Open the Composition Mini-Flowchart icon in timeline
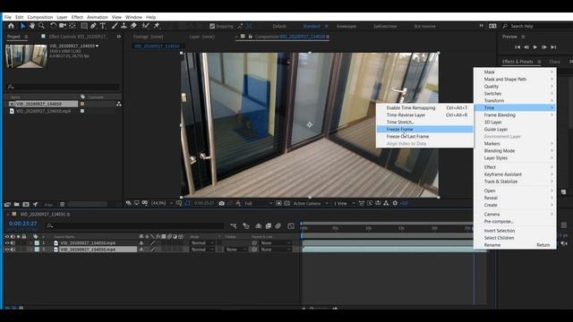This screenshot has width=573, height=322. click(x=234, y=226)
